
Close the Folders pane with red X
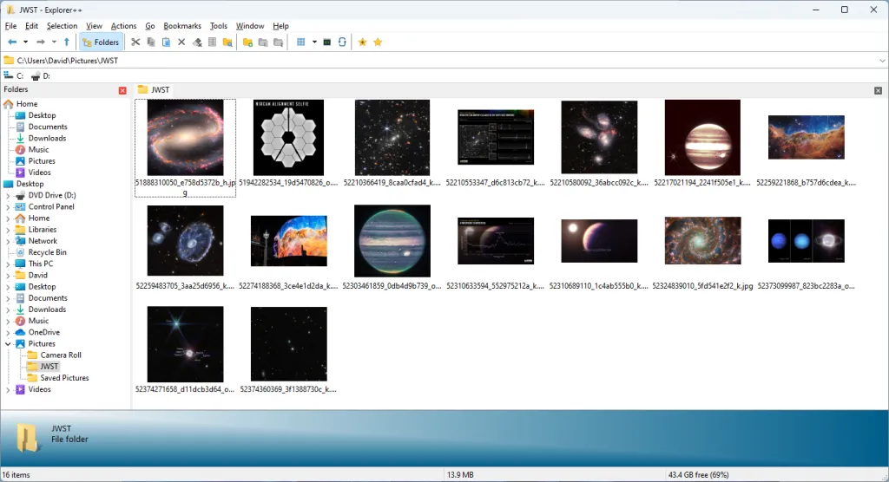click(122, 90)
